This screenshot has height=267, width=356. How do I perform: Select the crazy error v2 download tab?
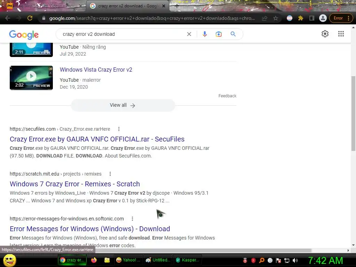[127, 6]
